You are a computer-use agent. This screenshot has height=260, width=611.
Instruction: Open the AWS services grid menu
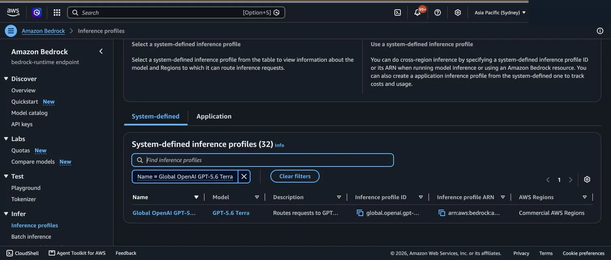[x=57, y=12]
